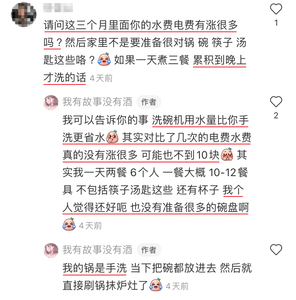This screenshot has width=296, height=300.
Task: Open 我有故事没有酒 username above the pot-washing reply
Action: (x=97, y=250)
